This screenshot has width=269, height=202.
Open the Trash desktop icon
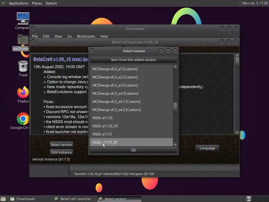coord(23,69)
